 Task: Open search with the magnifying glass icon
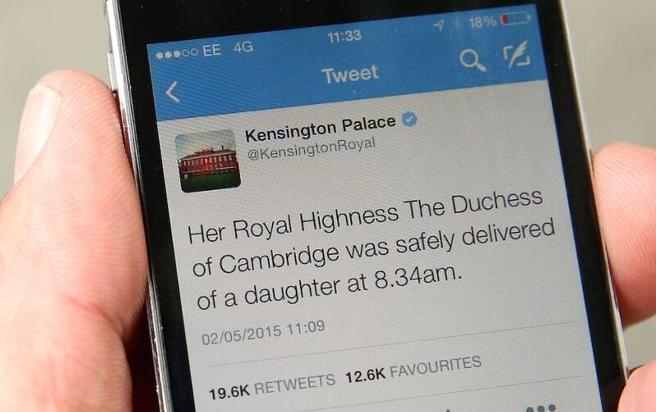472,61
